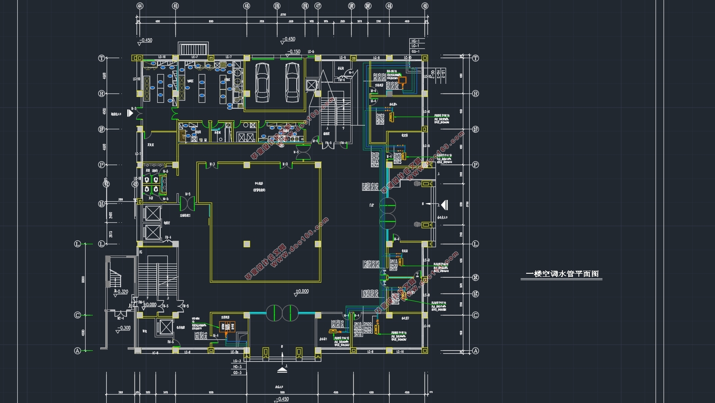This screenshot has height=403, width=715.
Task: Click the right parked car symbol
Action: click(x=292, y=82)
